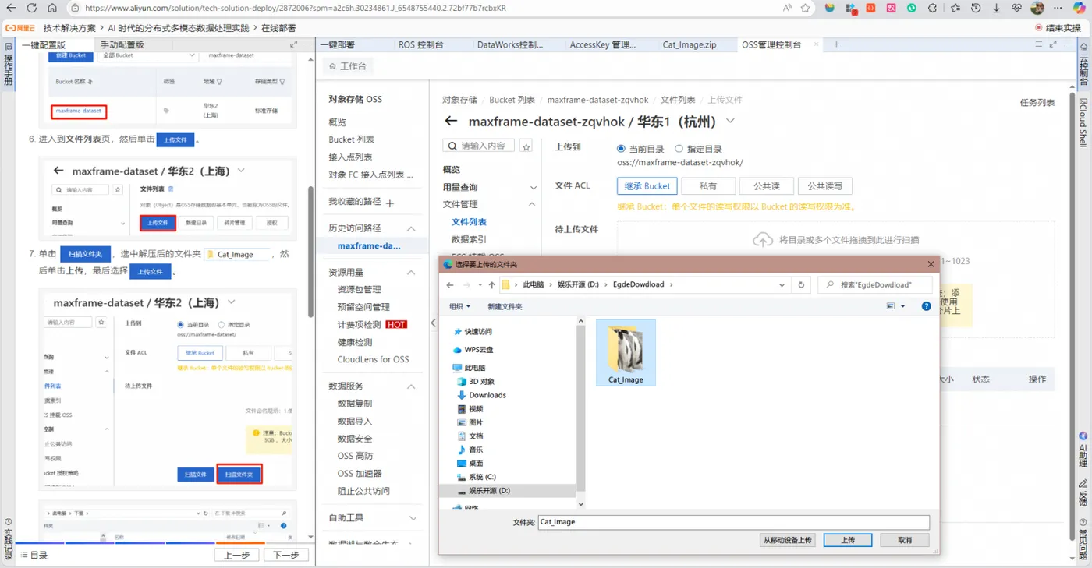Screen dimensions: 1092x568
Task: Switch to AccessKey 管理 tab
Action: coord(603,44)
